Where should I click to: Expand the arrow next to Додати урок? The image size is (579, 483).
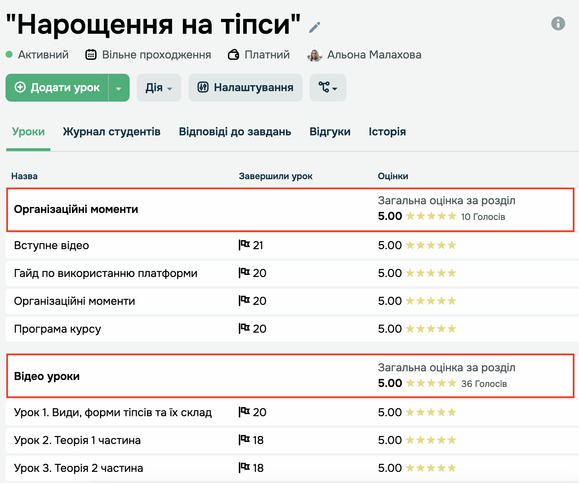(119, 88)
